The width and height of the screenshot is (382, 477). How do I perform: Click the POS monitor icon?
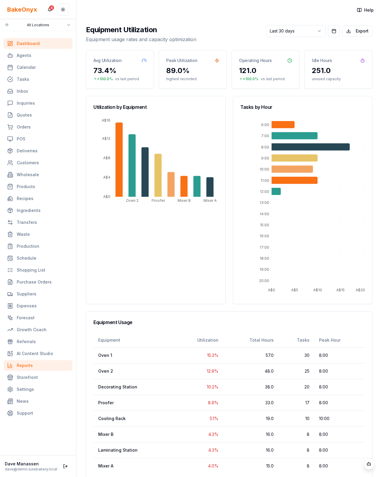[x=10, y=139]
